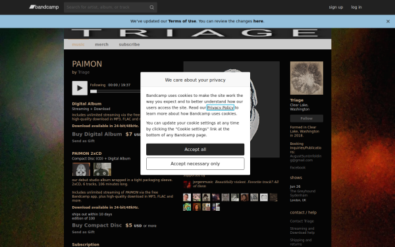Click the 'here' link in banner
Image resolution: width=395 pixels, height=247 pixels.
click(x=258, y=21)
